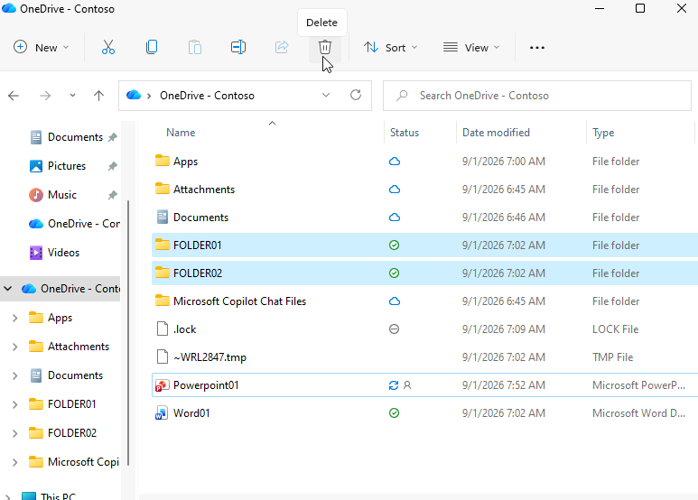The image size is (698, 500).
Task: Refresh the OneDrive - Contoso folder
Action: point(355,95)
